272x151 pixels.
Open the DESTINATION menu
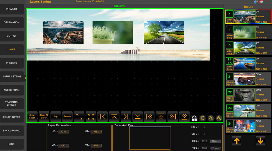tap(12, 23)
